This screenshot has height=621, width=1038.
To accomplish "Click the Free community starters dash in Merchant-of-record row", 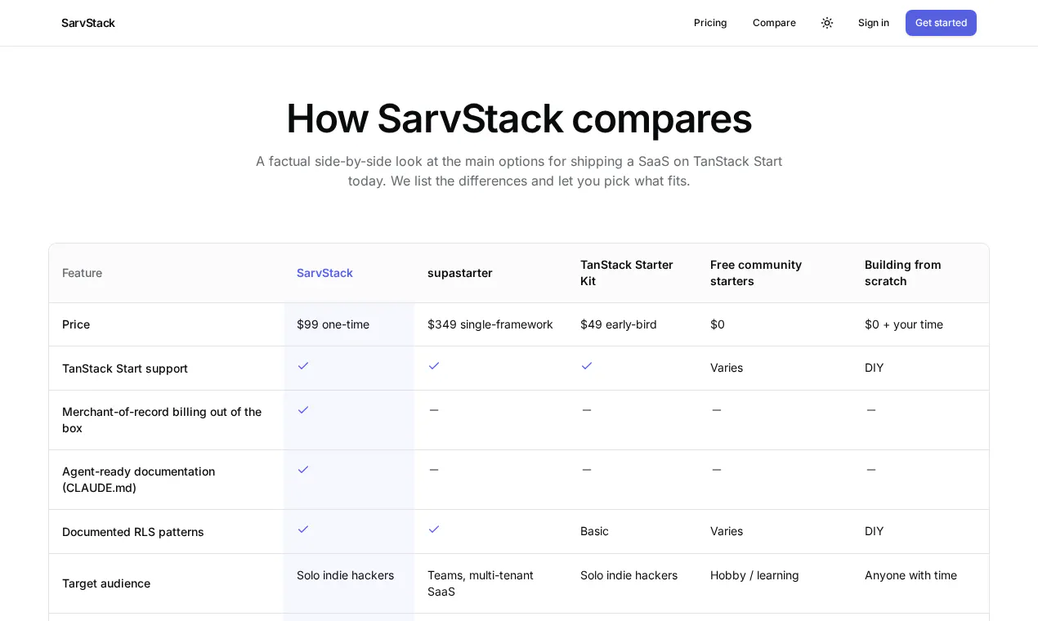I will tap(717, 409).
